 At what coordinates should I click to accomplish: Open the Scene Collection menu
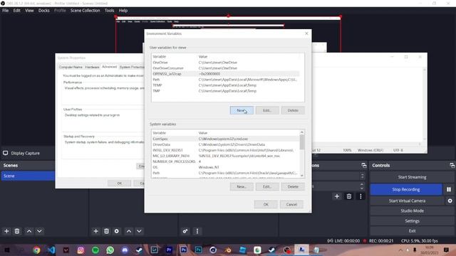85,11
